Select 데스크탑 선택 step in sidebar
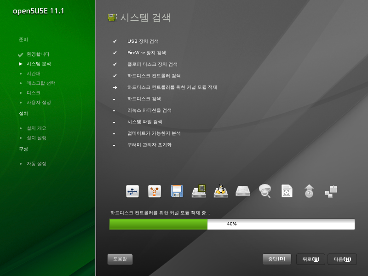Screen dimensions: 368x276 coord(41,83)
